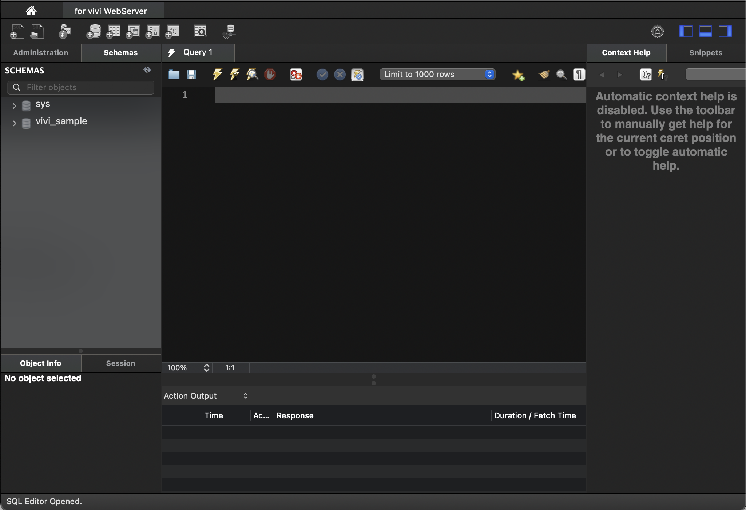The image size is (746, 510).
Task: Click execute current statement under cursor icon
Action: 235,75
